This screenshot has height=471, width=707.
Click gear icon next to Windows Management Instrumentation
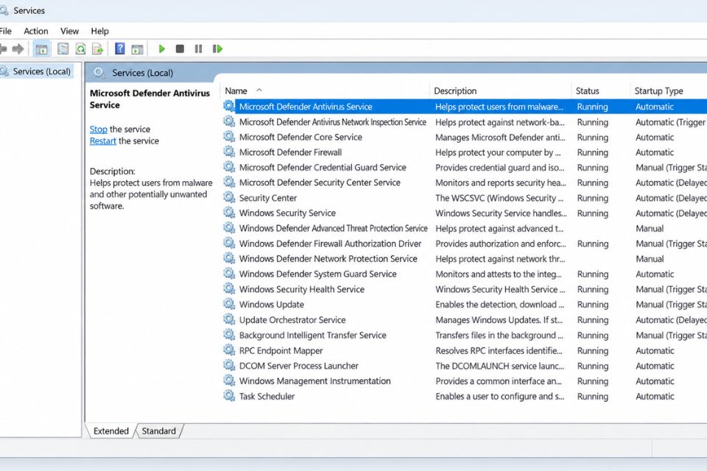point(229,381)
